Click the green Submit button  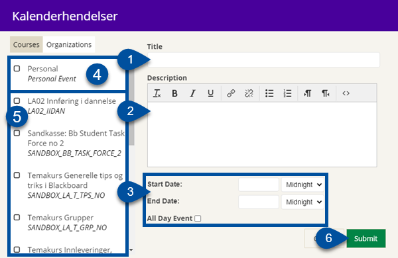click(366, 239)
